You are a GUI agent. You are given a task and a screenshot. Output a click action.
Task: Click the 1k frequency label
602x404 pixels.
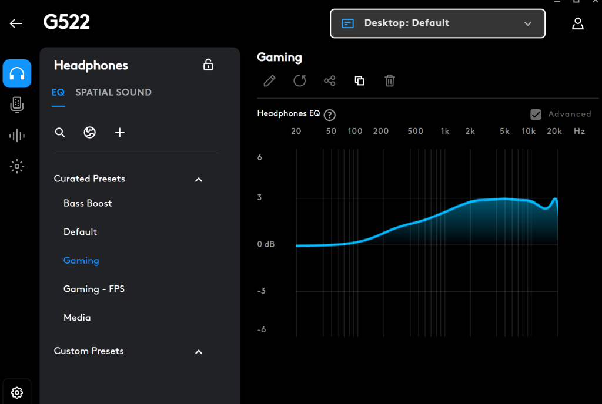pos(445,131)
